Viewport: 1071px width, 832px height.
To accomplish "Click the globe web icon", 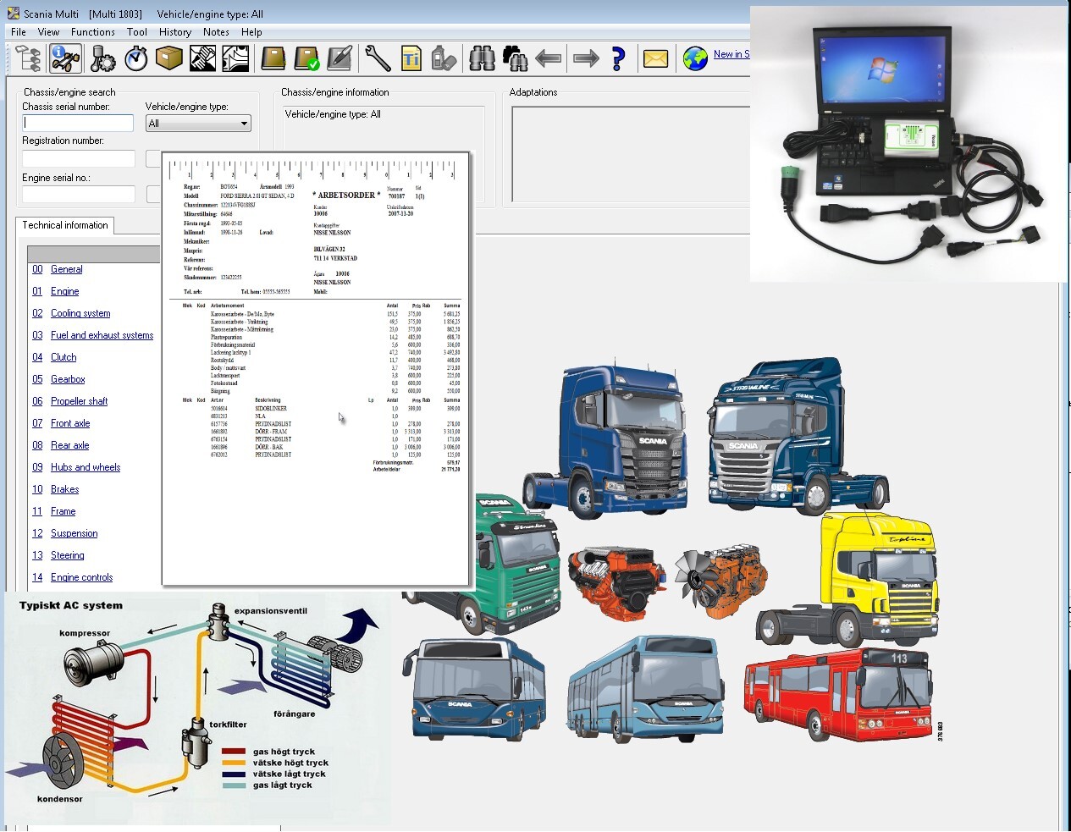I will (695, 58).
